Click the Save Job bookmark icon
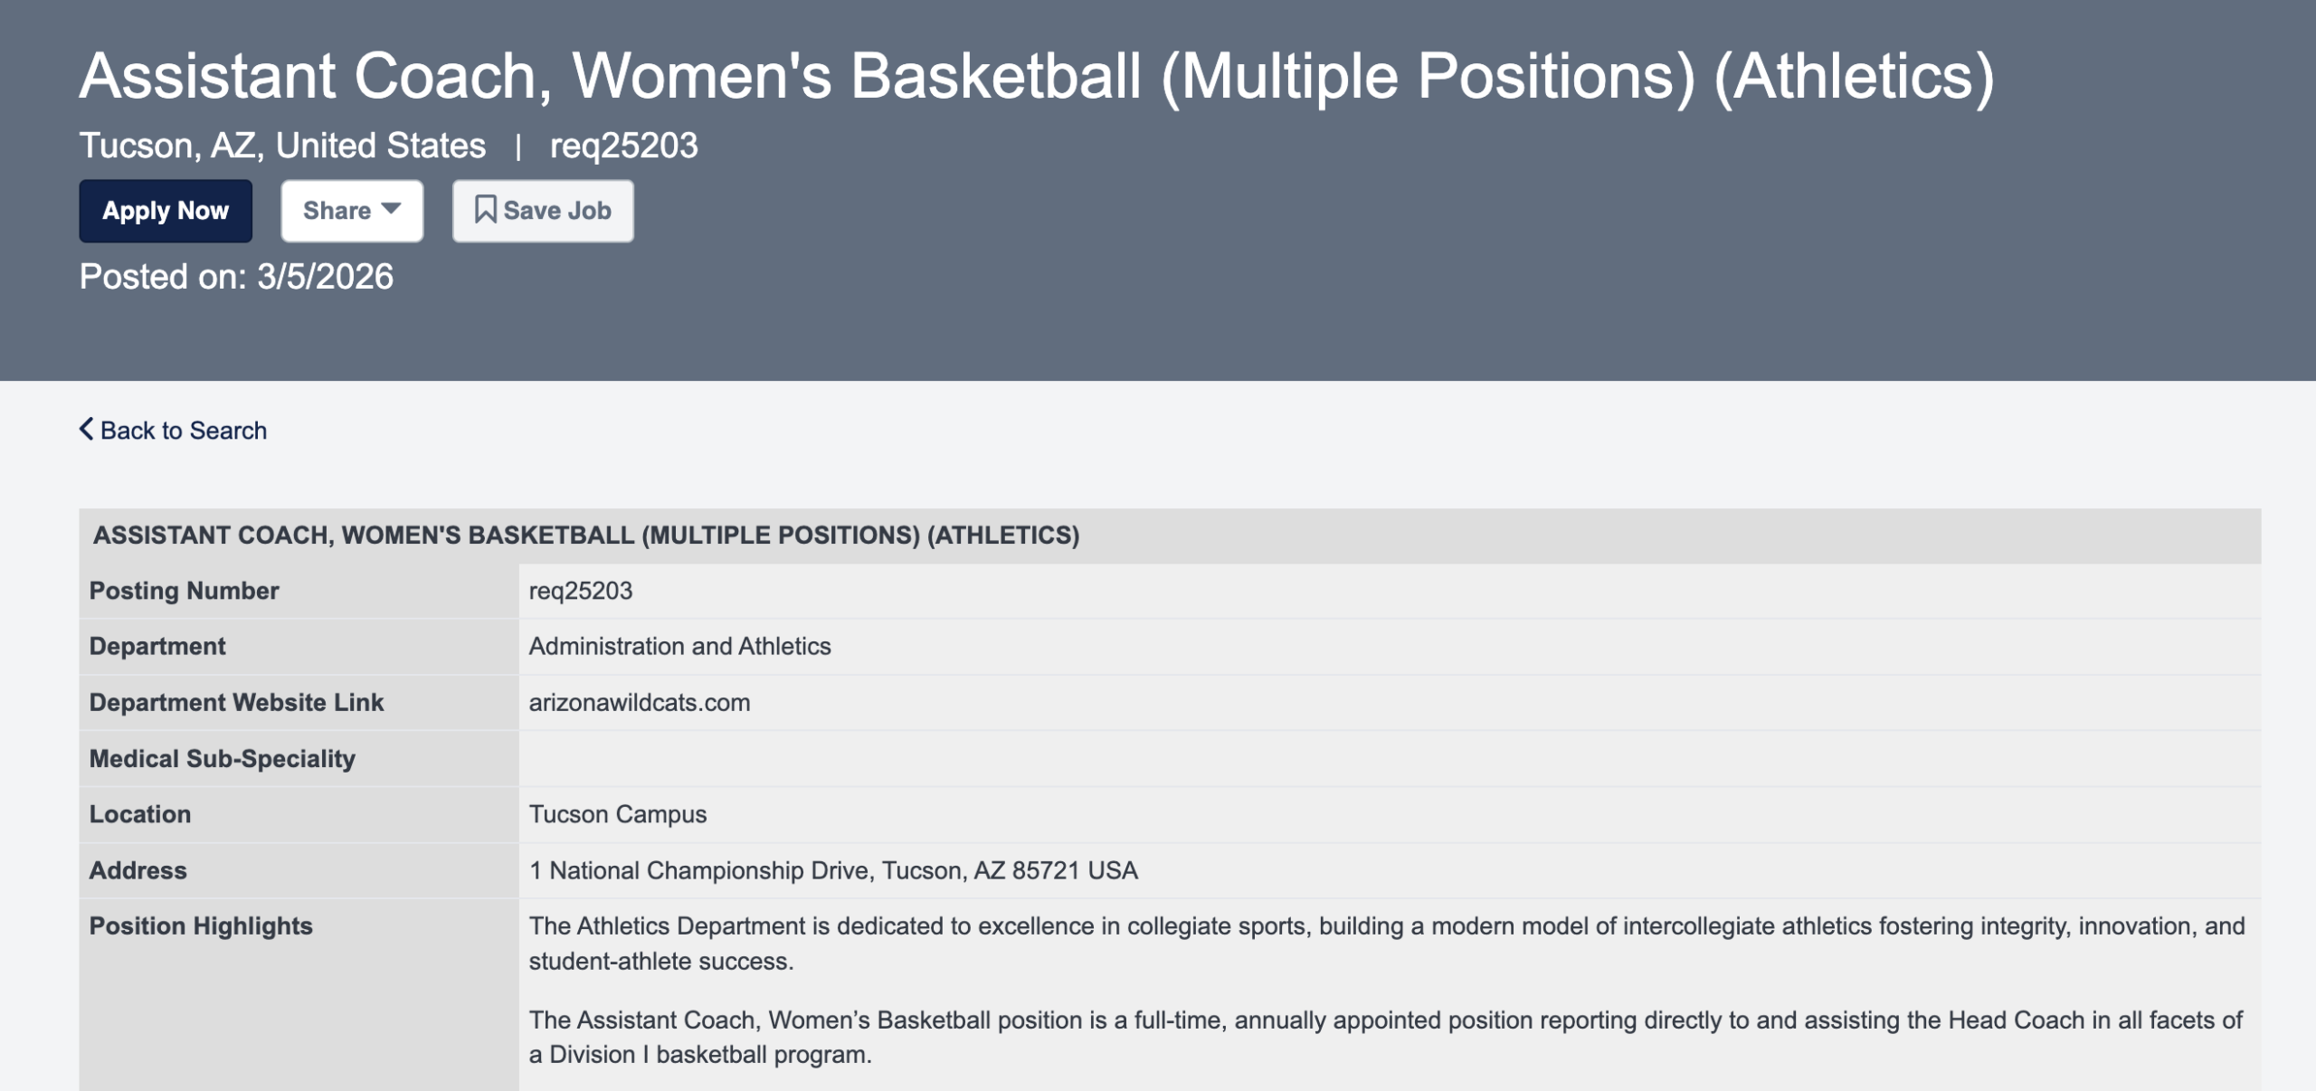This screenshot has height=1091, width=2316. click(485, 210)
